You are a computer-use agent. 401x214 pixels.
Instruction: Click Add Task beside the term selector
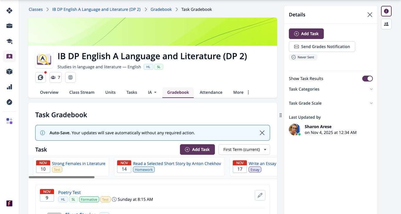(197, 150)
